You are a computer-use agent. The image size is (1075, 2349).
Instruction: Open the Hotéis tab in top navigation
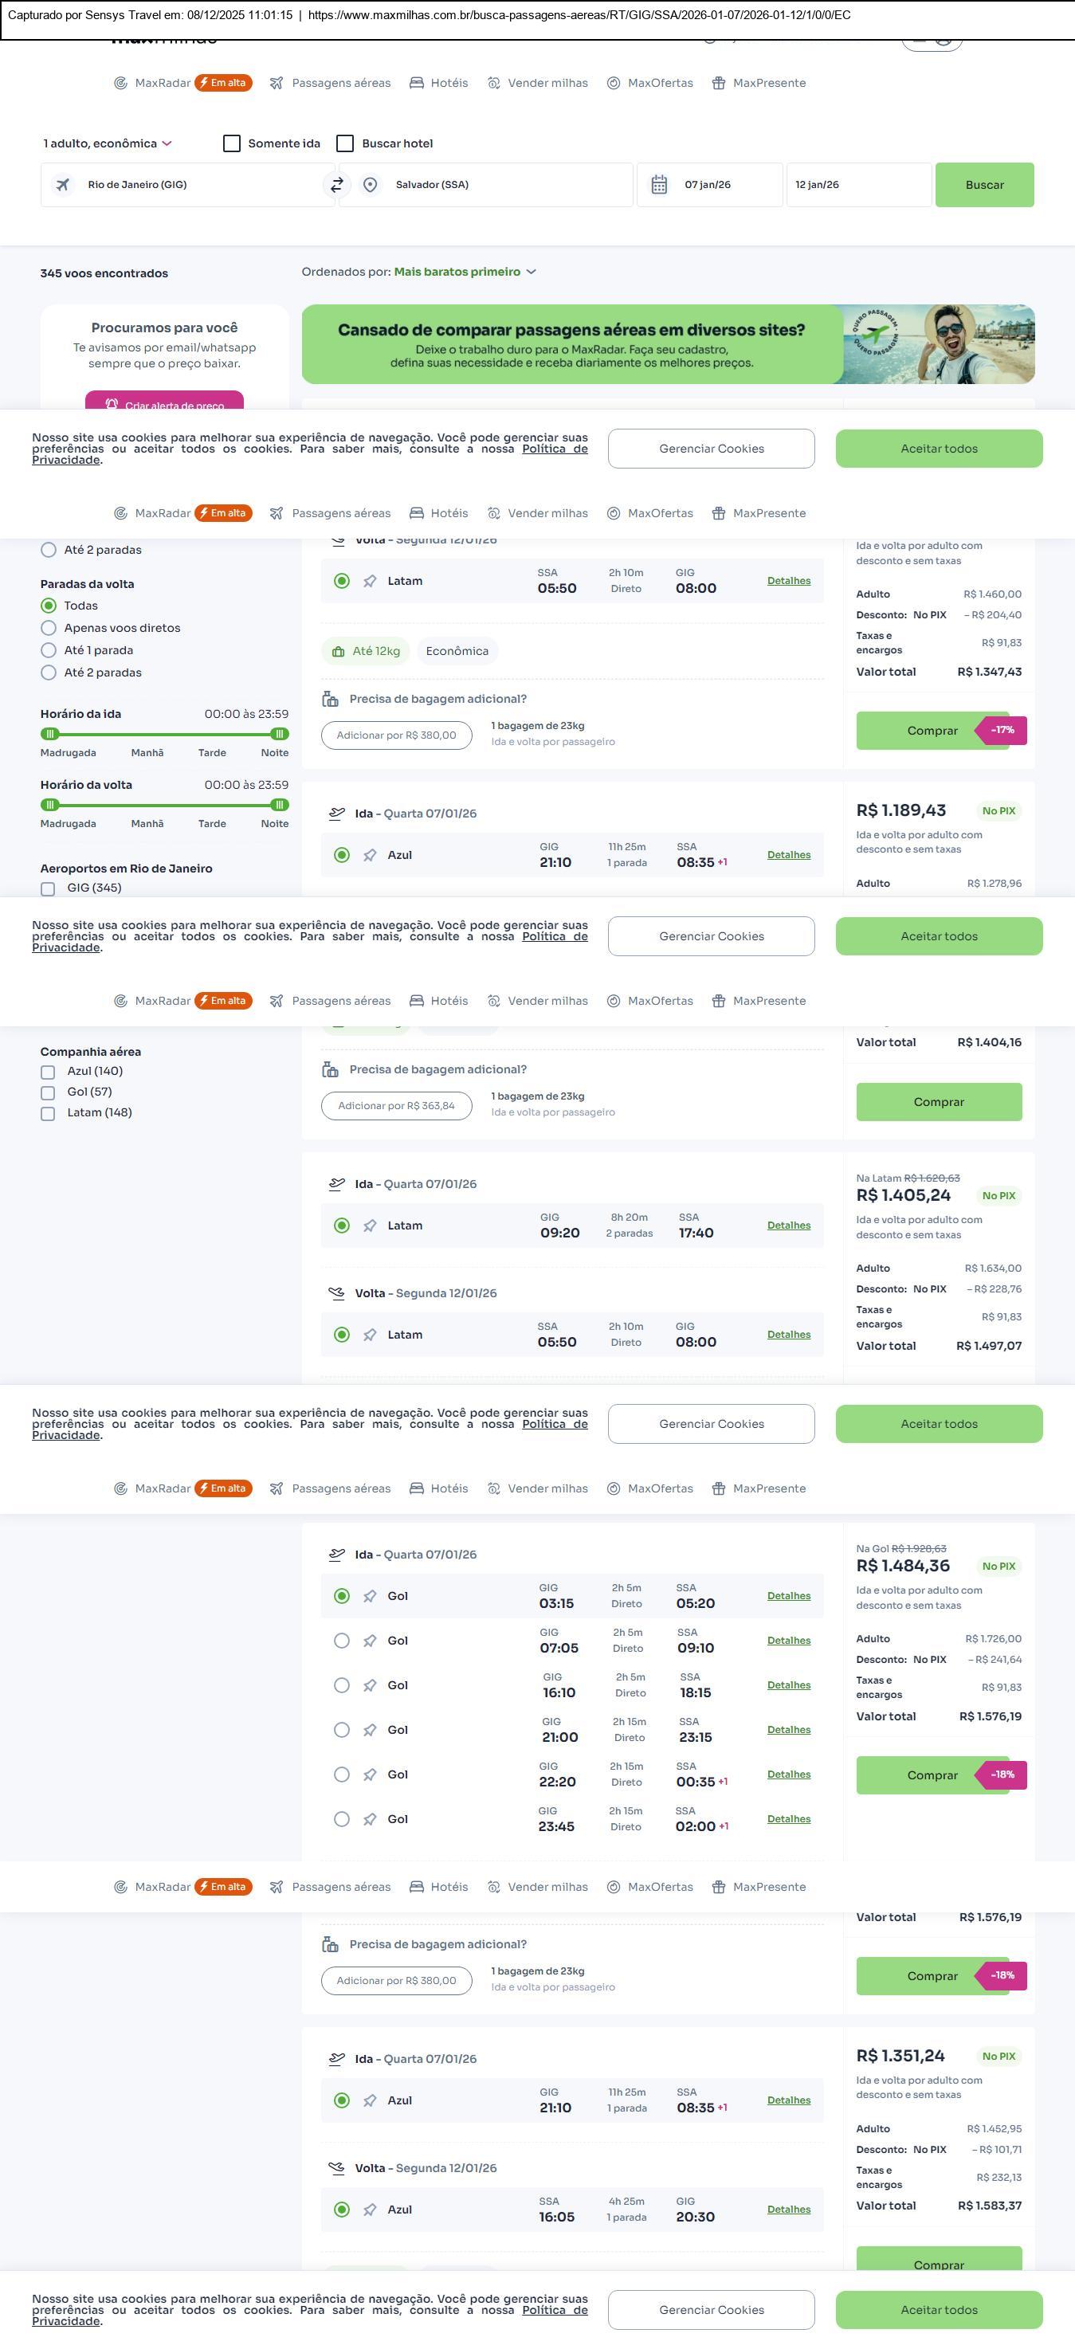coord(438,83)
